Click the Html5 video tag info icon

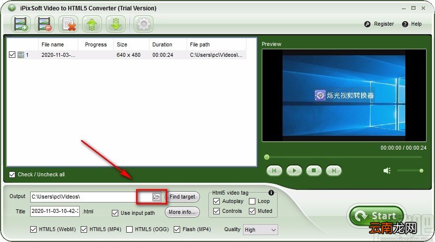271,193
